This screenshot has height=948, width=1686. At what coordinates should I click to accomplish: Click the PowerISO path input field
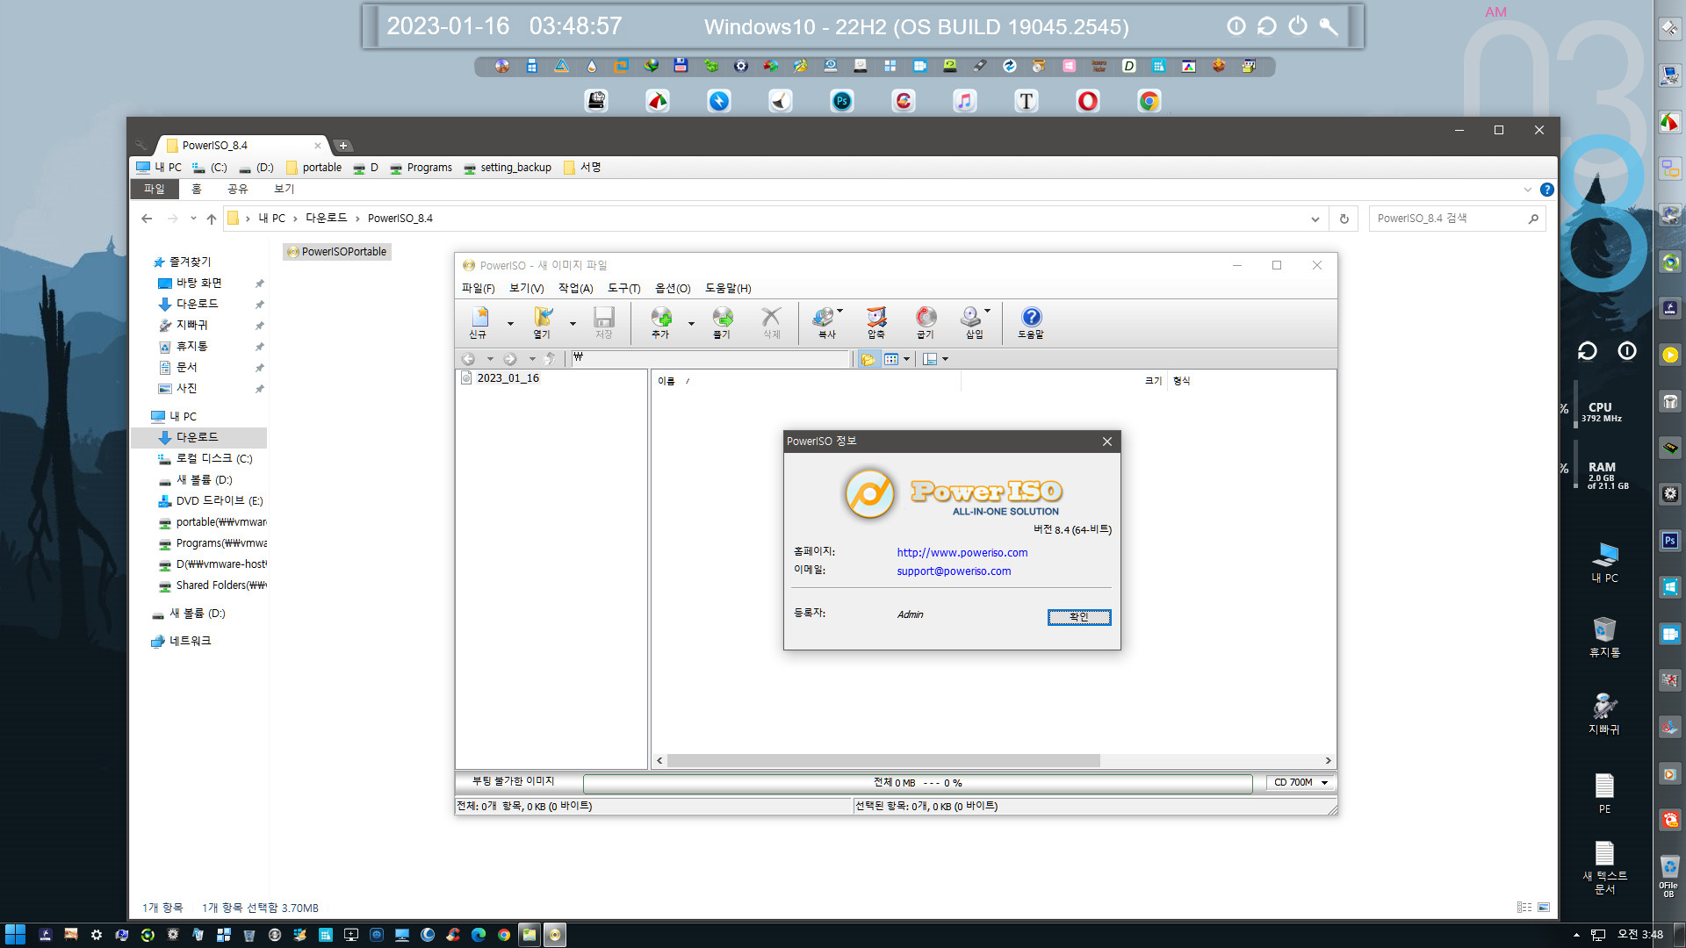click(710, 358)
